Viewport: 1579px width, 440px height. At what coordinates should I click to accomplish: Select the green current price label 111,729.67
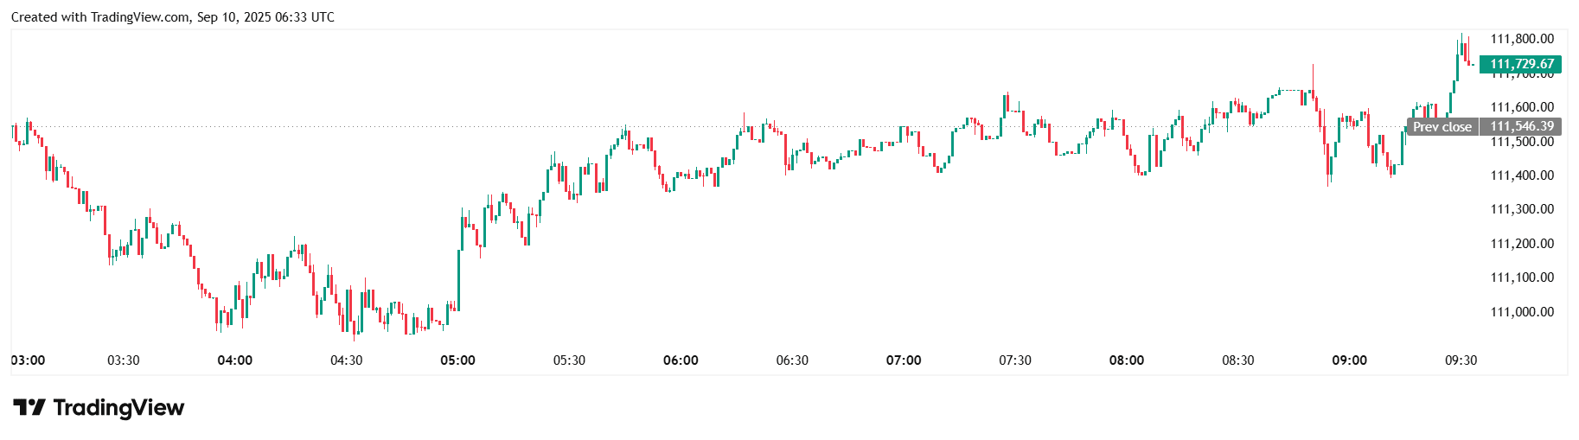pyautogui.click(x=1521, y=64)
